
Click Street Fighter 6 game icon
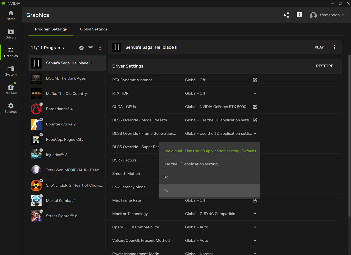point(36,216)
